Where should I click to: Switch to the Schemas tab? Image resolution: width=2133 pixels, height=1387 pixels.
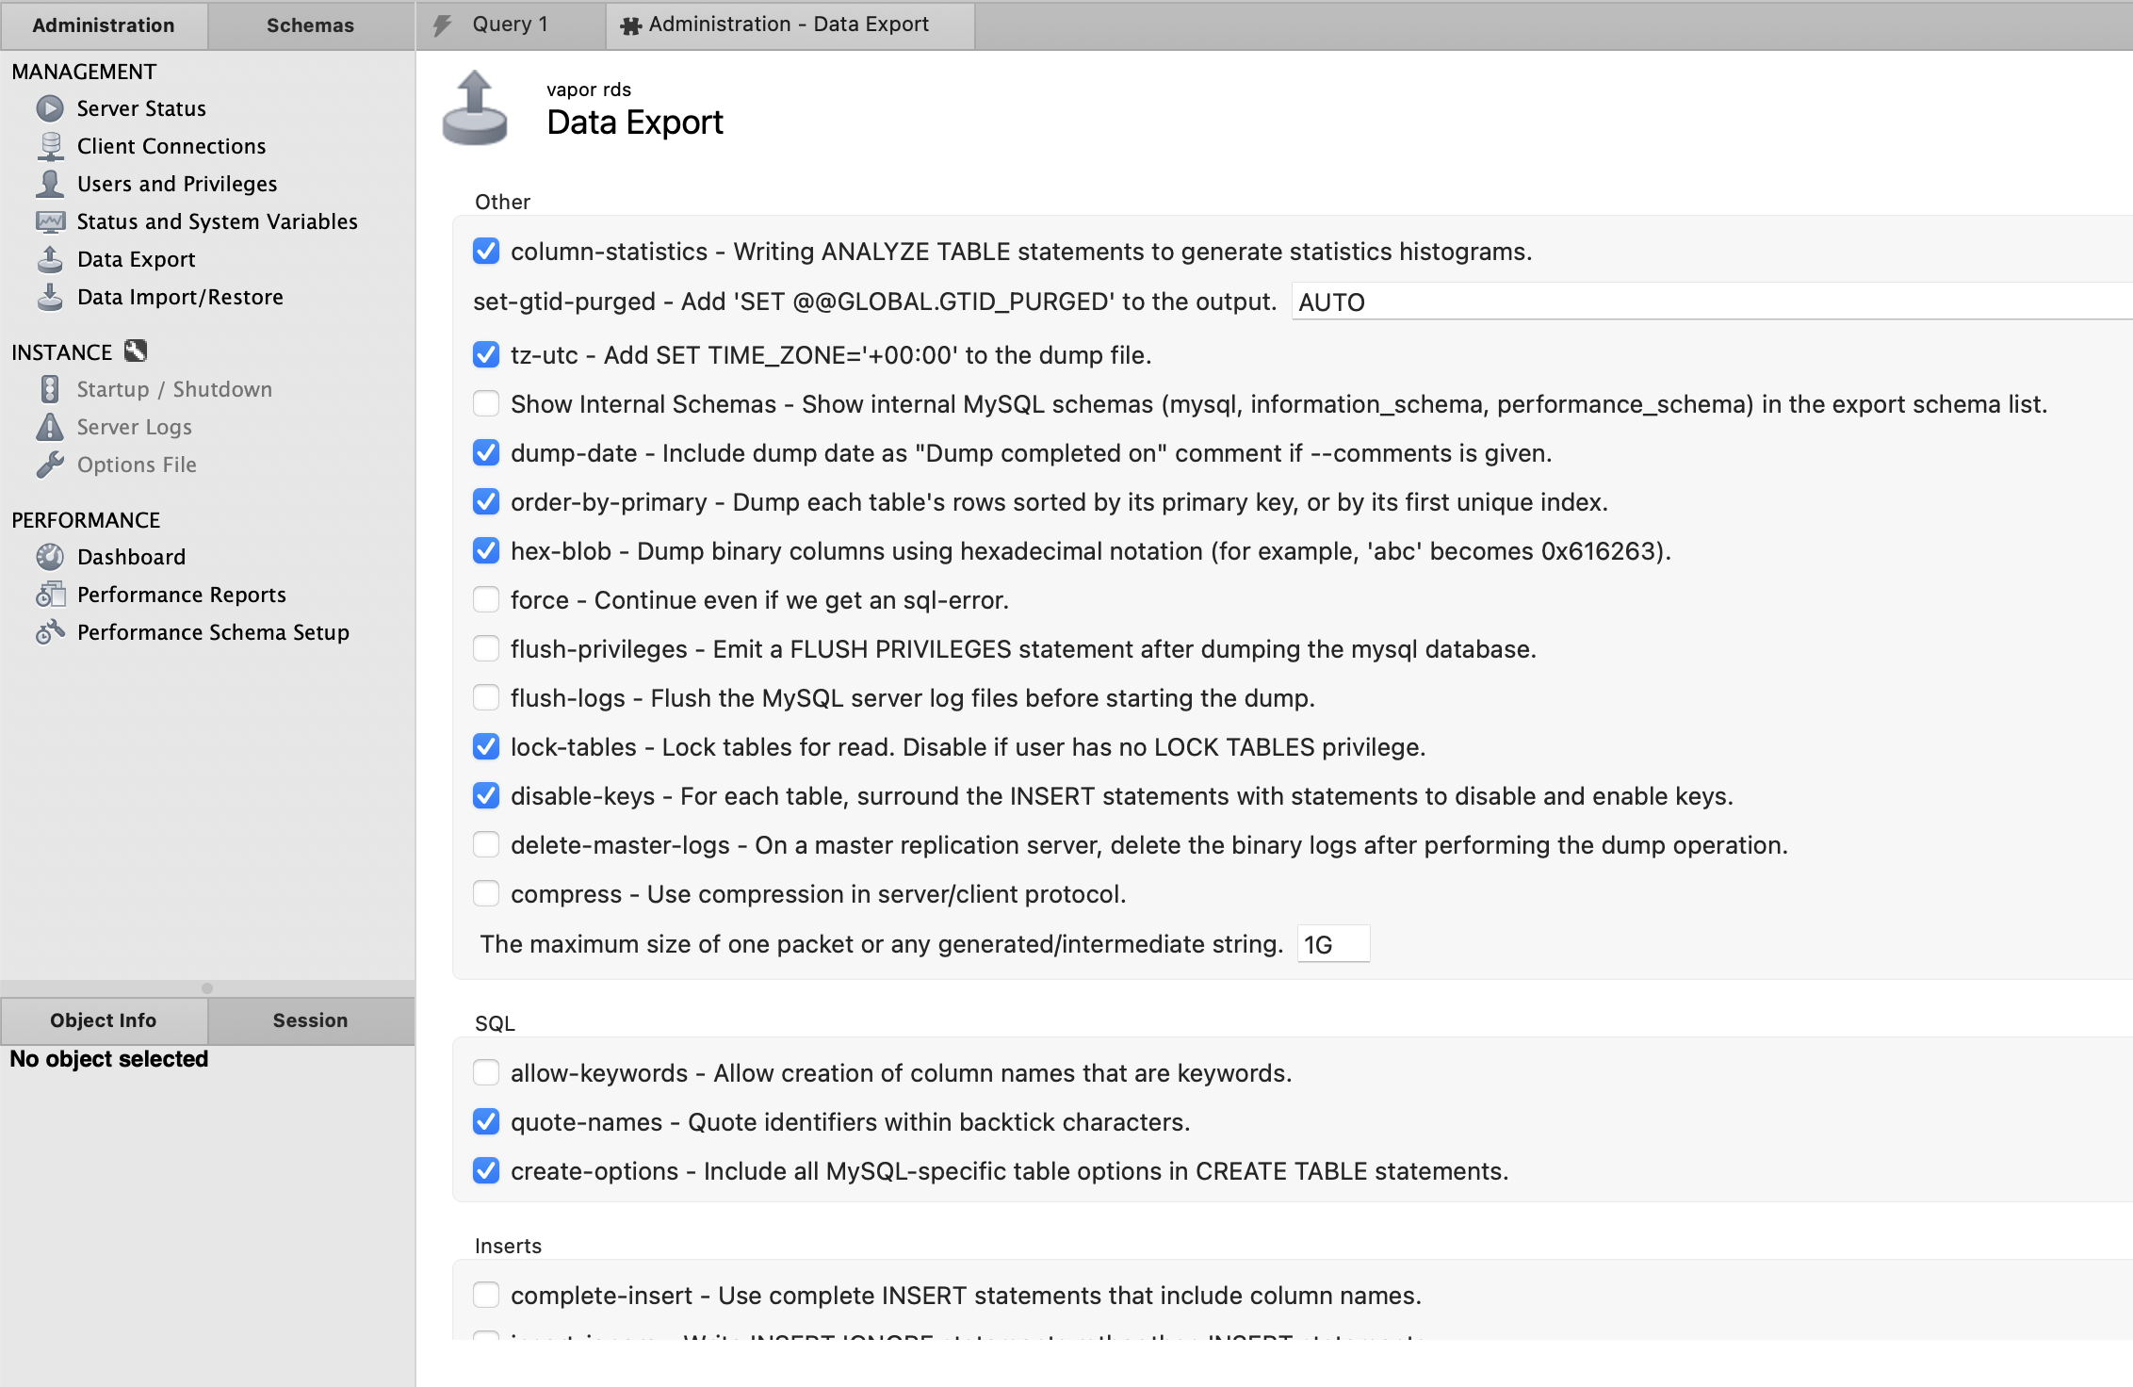click(x=310, y=25)
